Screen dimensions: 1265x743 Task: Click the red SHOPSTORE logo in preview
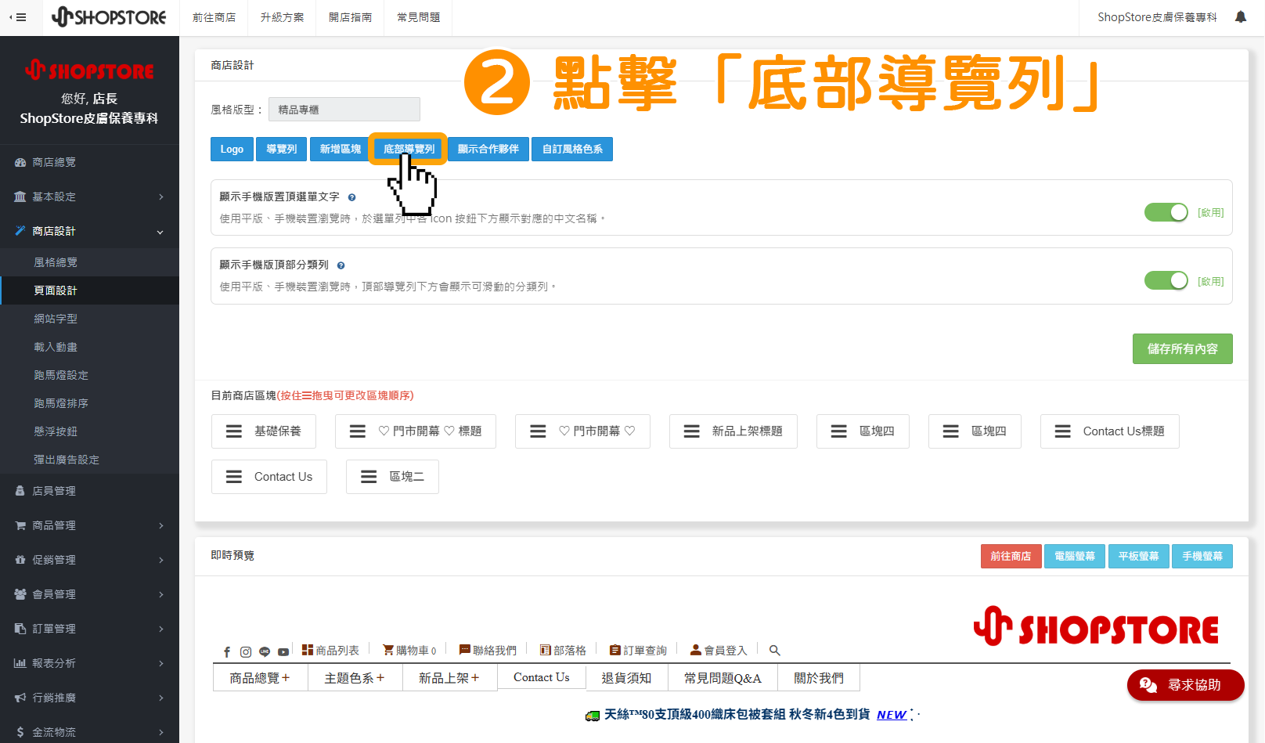point(1096,627)
